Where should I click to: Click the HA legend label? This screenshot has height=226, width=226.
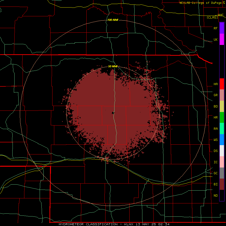215,84
